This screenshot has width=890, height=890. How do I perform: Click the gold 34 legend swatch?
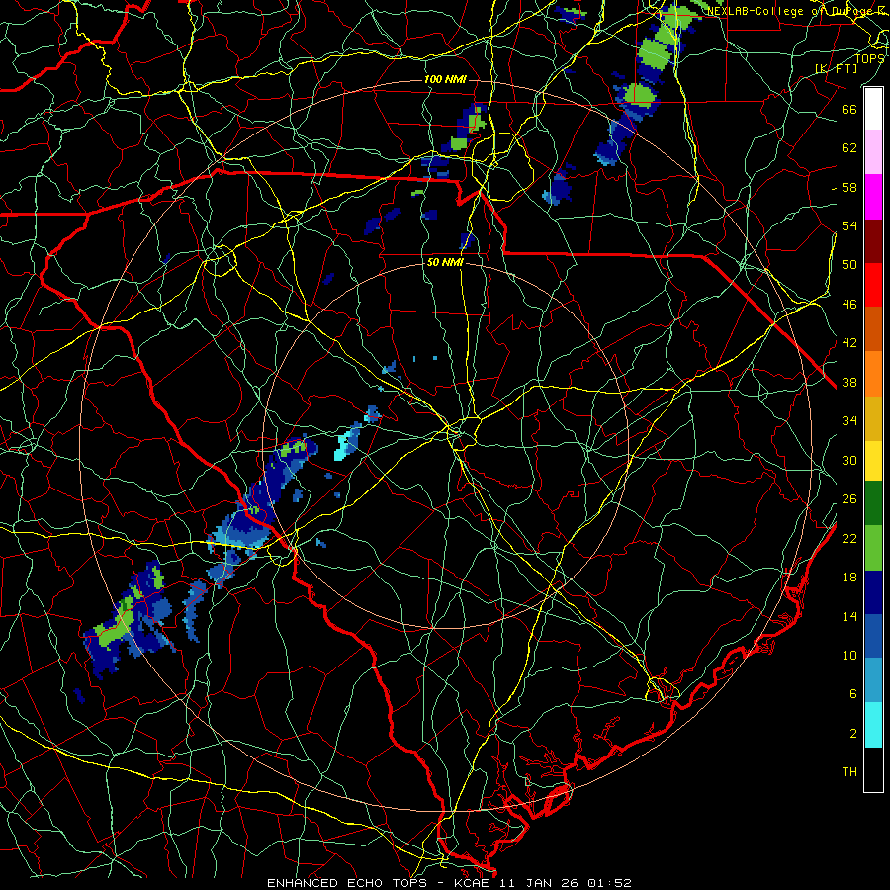873,418
